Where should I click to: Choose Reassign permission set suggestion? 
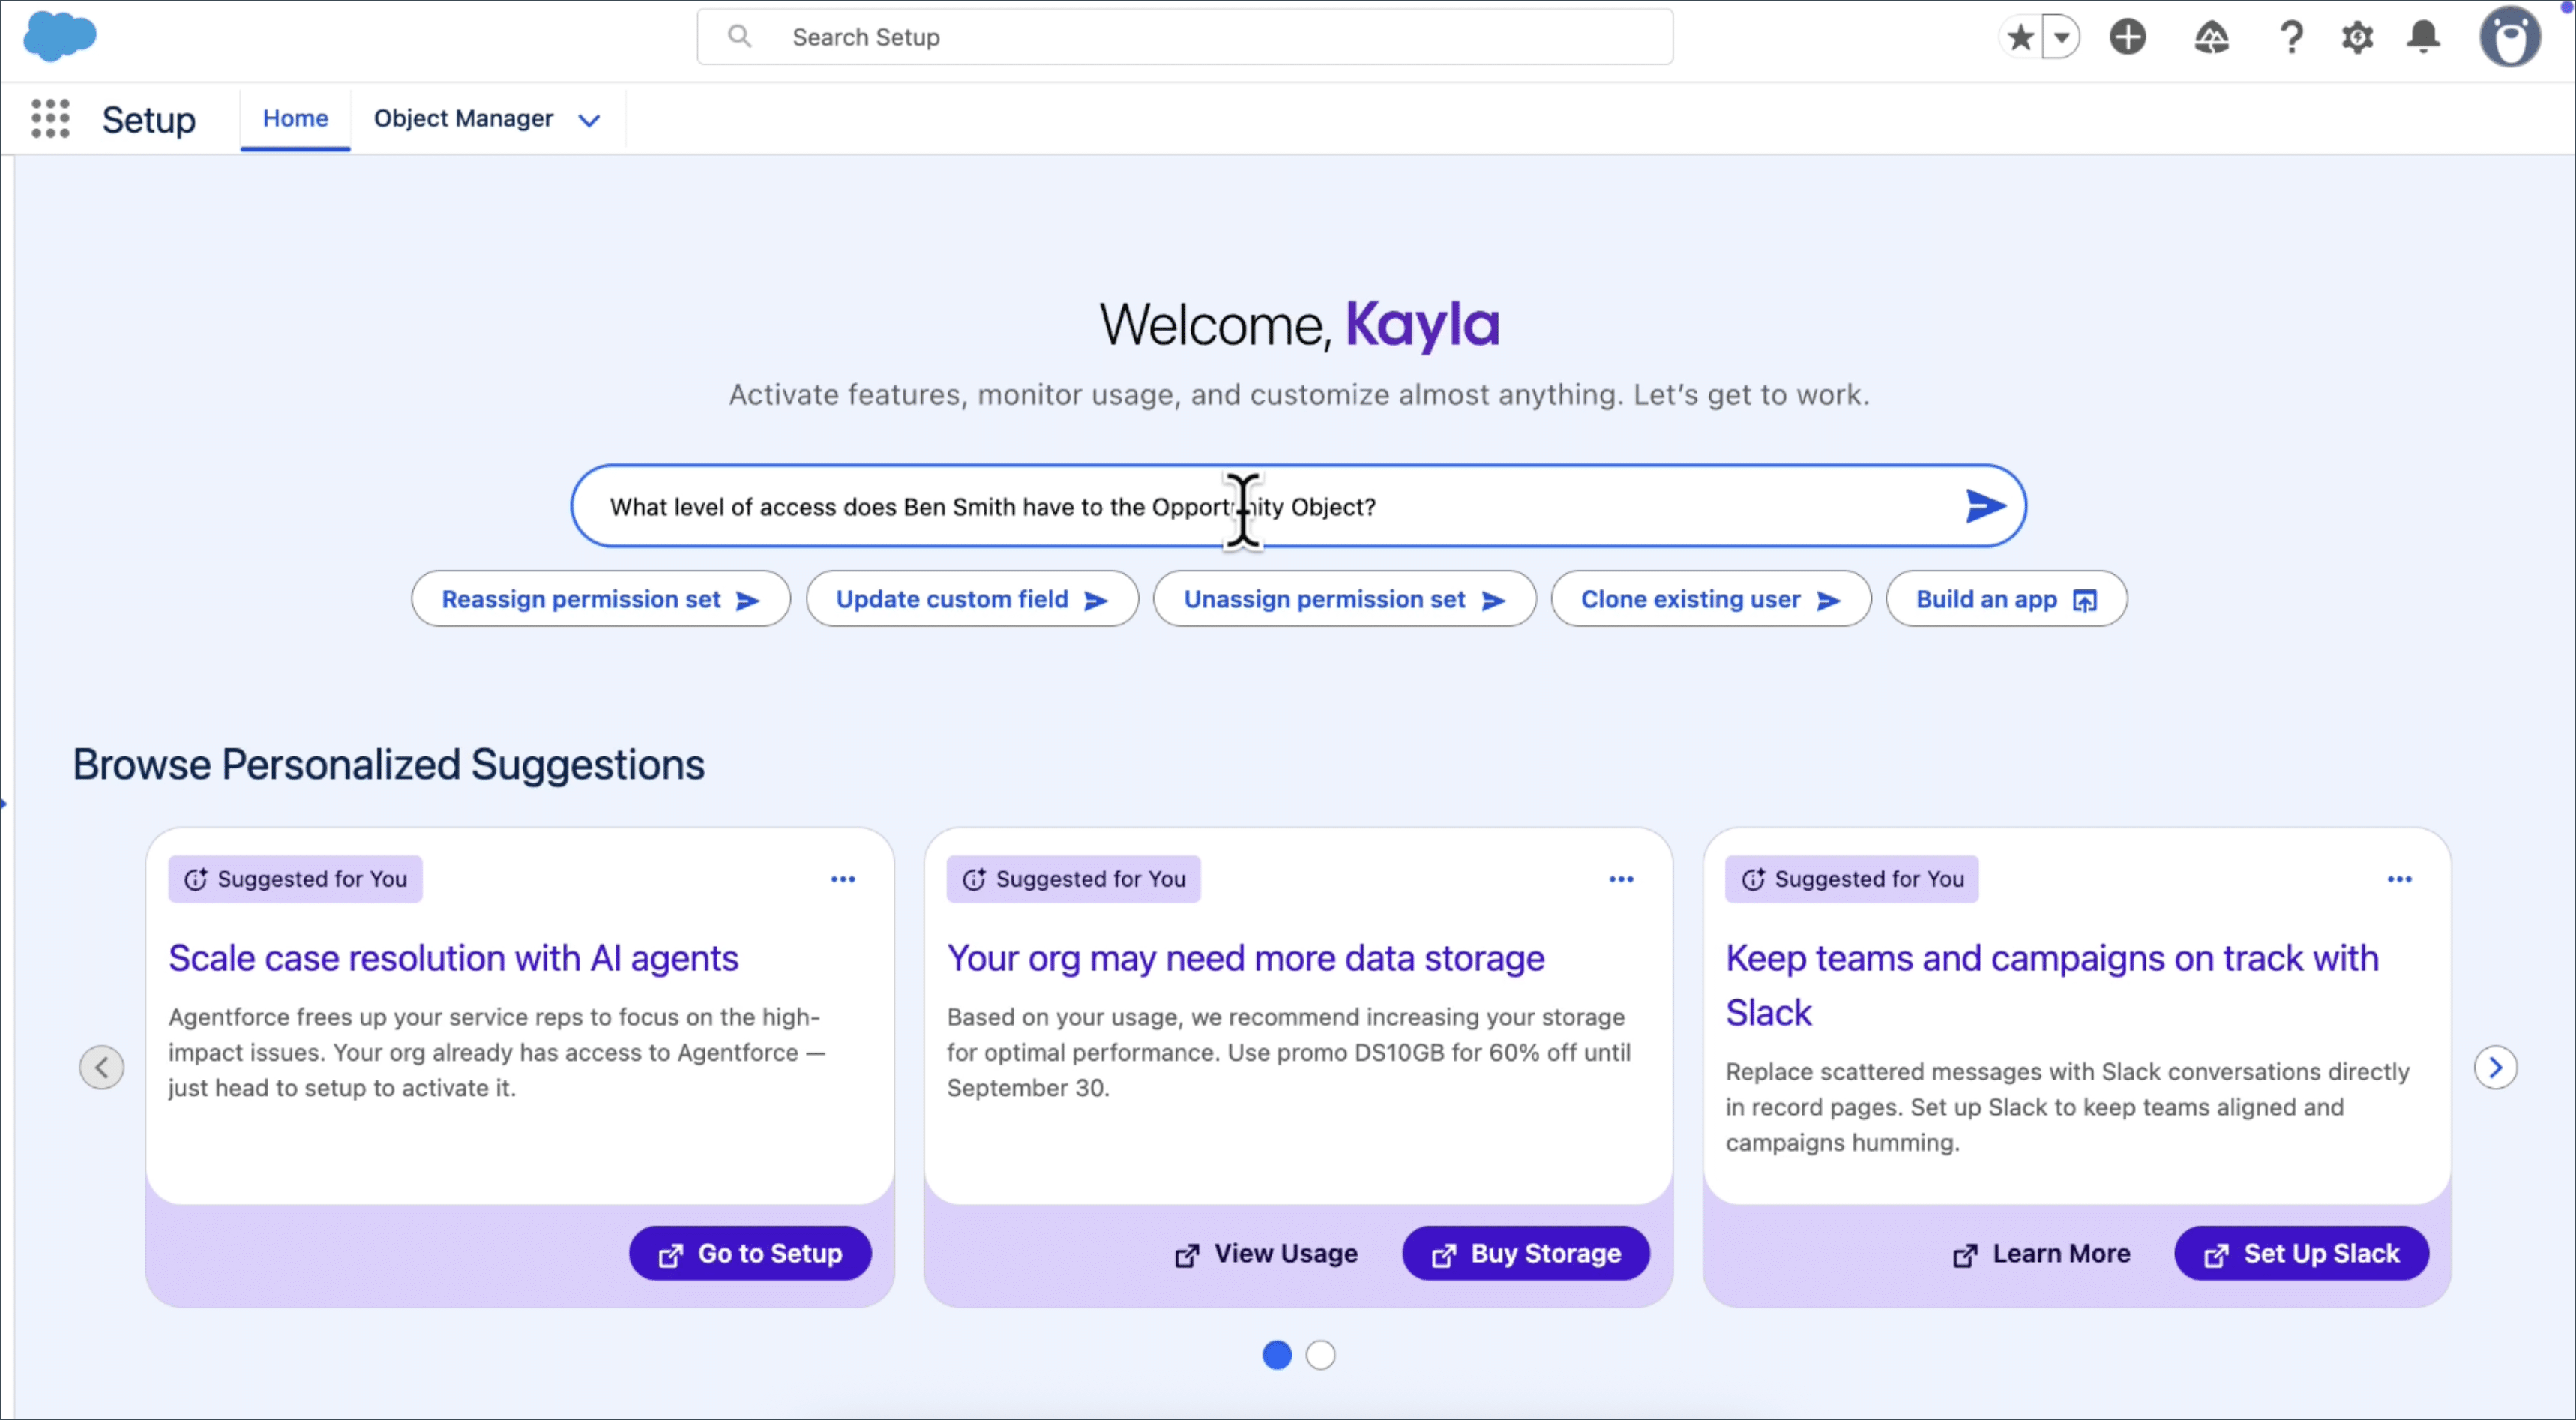tap(601, 599)
